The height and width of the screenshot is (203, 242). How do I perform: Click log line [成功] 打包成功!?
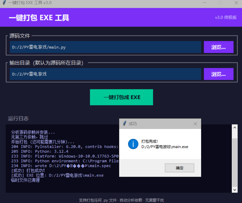pyautogui.click(x=28, y=170)
